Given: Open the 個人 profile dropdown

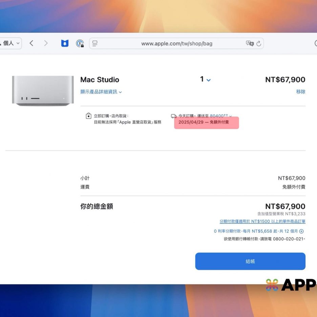Looking at the screenshot, I should click(x=11, y=43).
